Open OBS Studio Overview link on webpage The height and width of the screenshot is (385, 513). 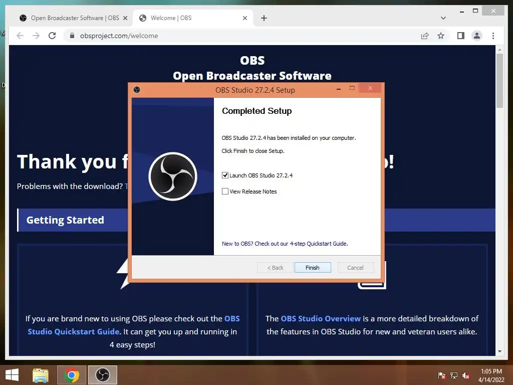tap(321, 318)
